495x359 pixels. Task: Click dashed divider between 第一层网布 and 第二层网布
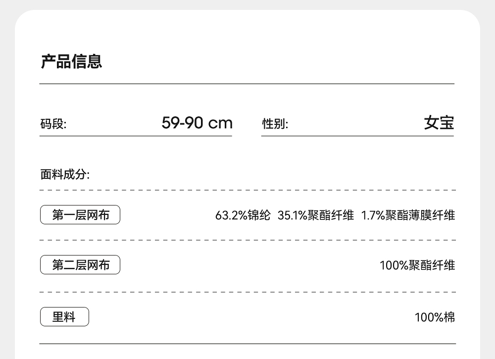247,240
